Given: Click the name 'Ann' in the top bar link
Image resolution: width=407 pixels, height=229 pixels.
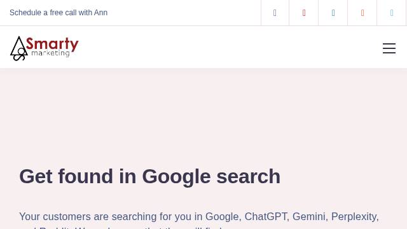Looking at the screenshot, I should pos(100,13).
